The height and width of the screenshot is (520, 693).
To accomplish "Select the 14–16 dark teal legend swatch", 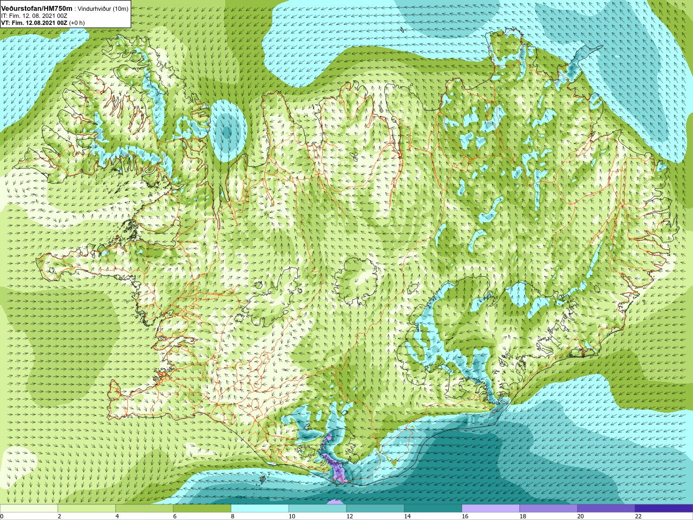I will click(433, 508).
